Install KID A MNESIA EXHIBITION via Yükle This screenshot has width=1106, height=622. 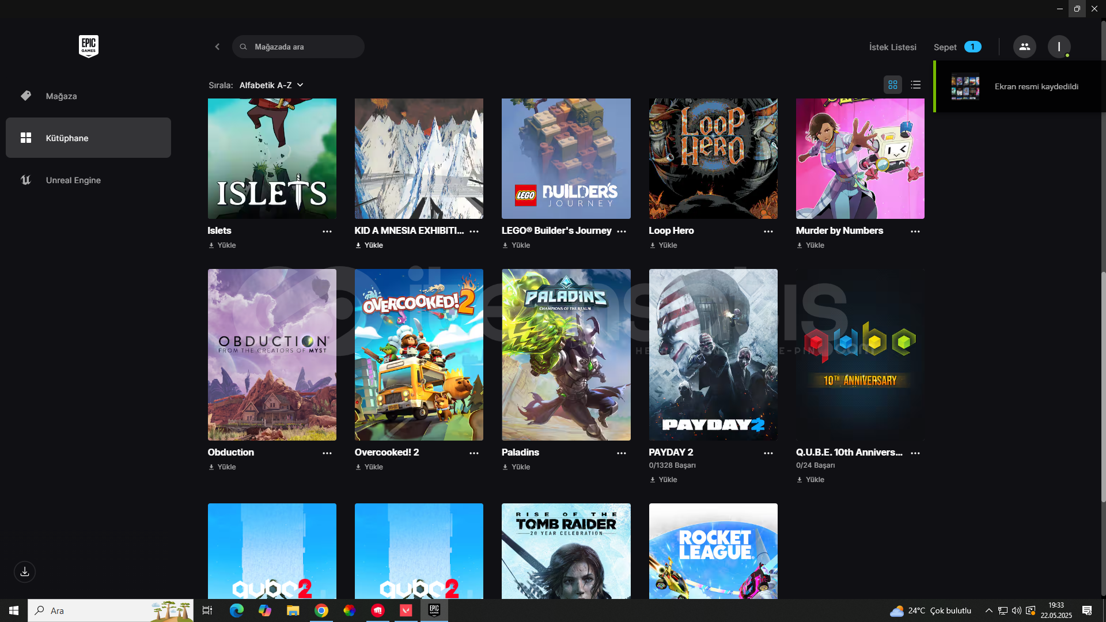[369, 245]
